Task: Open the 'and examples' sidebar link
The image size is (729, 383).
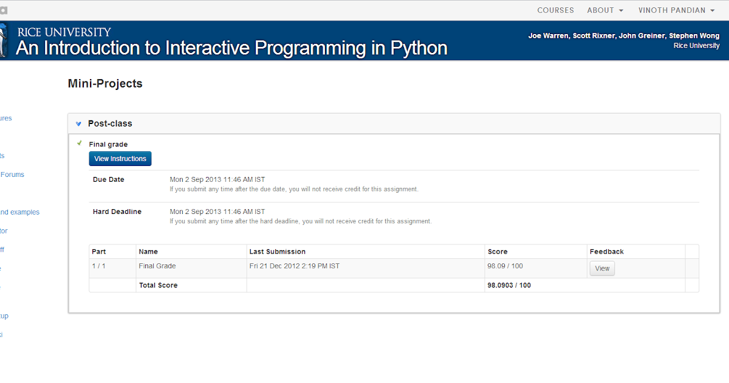Action: tap(19, 212)
